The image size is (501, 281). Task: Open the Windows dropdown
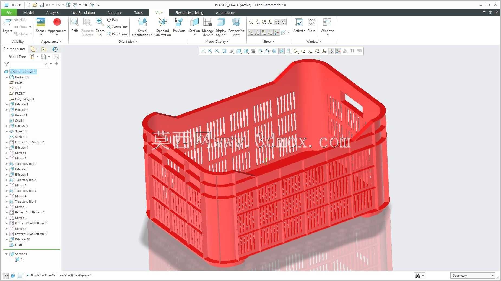click(x=327, y=26)
